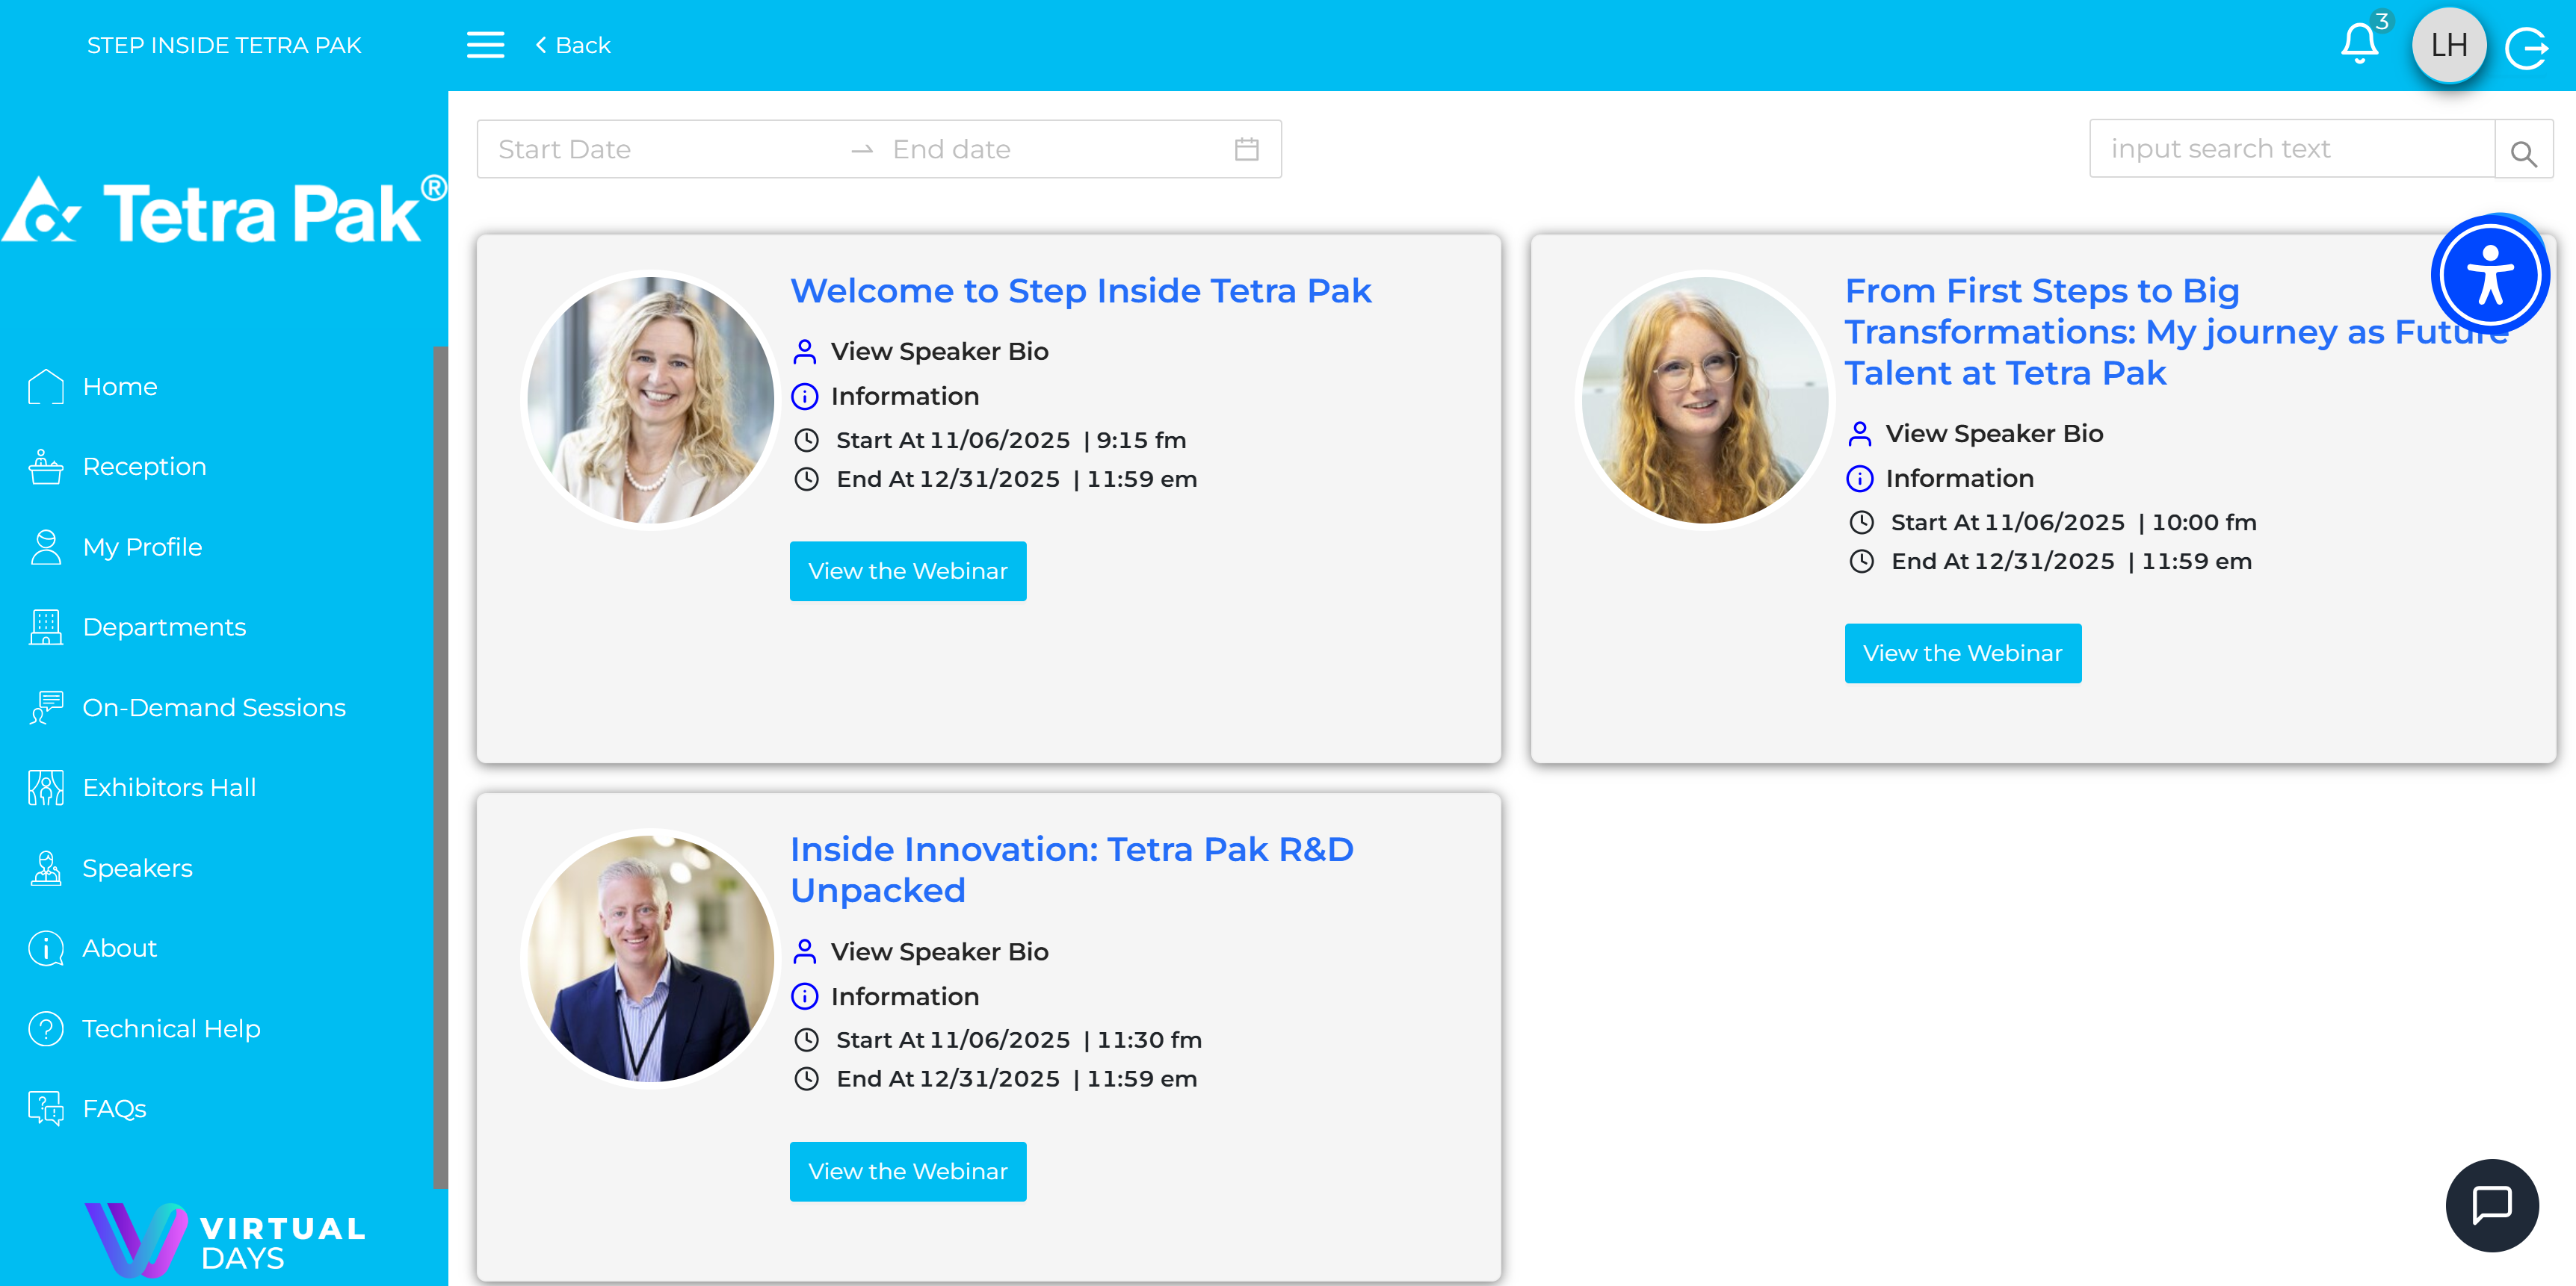Toggle the hamburger sidebar menu

[x=485, y=45]
